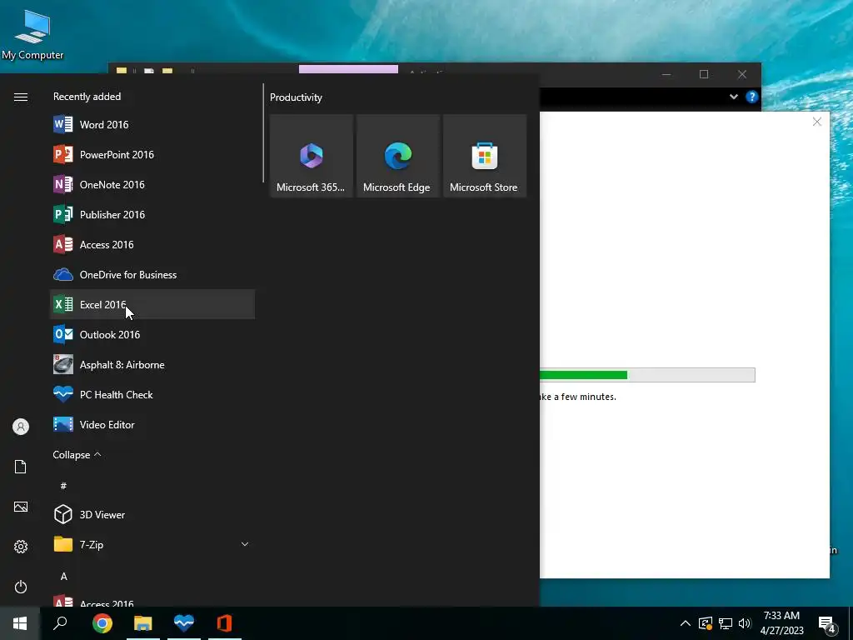Open the clock and date flyout
This screenshot has height=640, width=853.
click(x=781, y=623)
